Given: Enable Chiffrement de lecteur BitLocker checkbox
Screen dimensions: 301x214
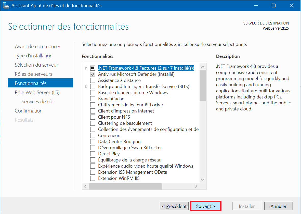Looking at the screenshot, I should click(x=93, y=105).
